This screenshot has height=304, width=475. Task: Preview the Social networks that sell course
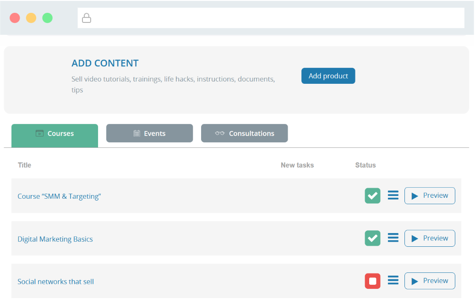(429, 281)
